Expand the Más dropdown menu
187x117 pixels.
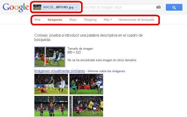point(108,20)
